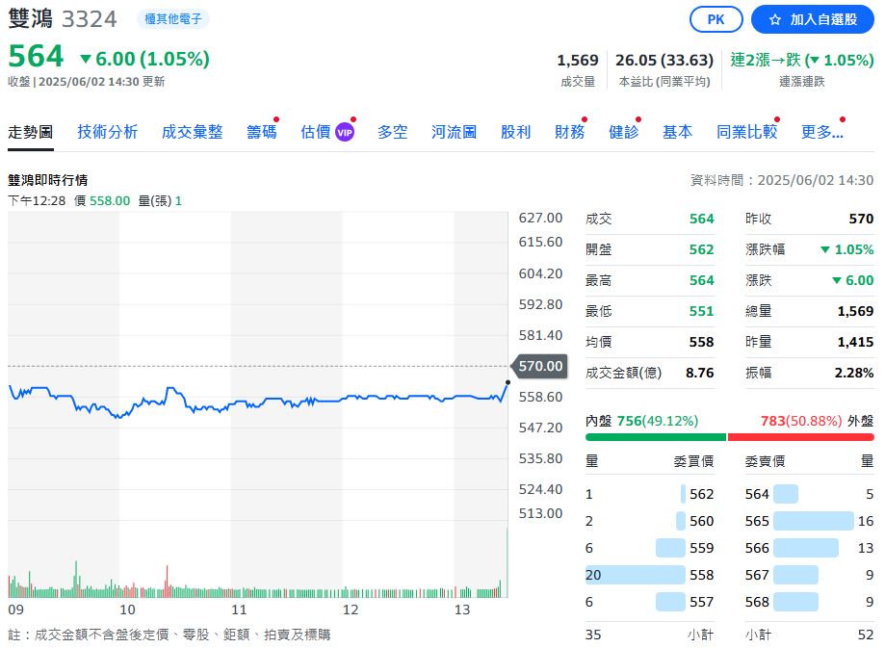Click the bid price 559 row
Image resolution: width=885 pixels, height=648 pixels.
pyautogui.click(x=650, y=548)
